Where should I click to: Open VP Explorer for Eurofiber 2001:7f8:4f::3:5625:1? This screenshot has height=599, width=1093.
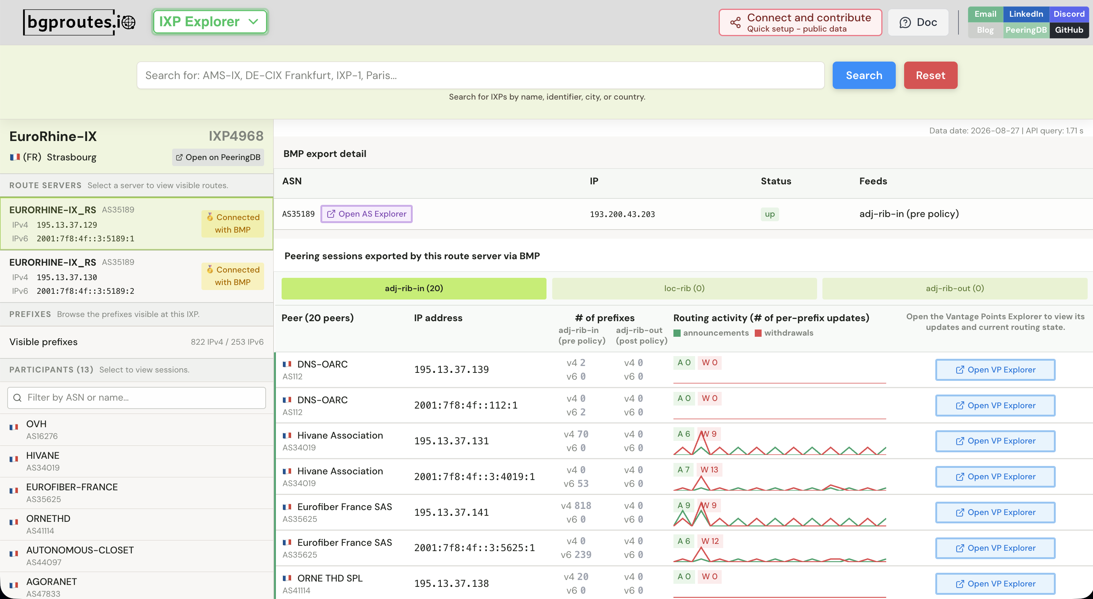pos(995,548)
